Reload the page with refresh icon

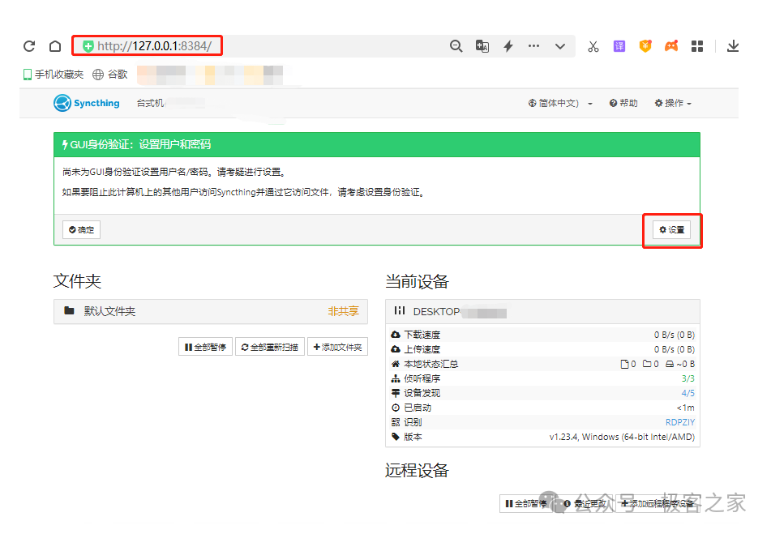[x=29, y=46]
